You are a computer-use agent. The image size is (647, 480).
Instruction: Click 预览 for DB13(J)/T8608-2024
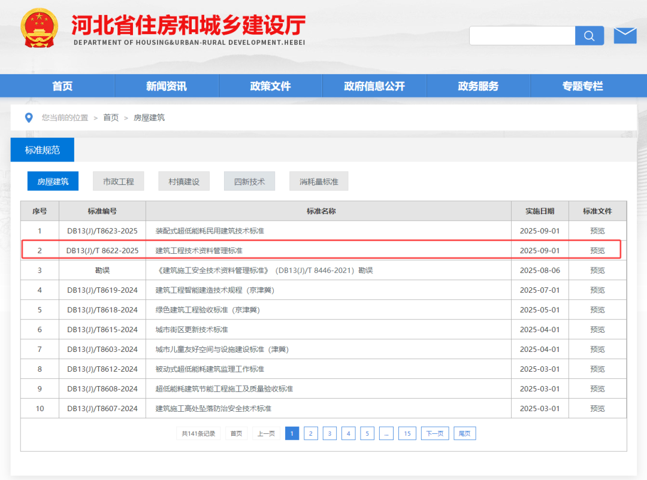tap(597, 389)
